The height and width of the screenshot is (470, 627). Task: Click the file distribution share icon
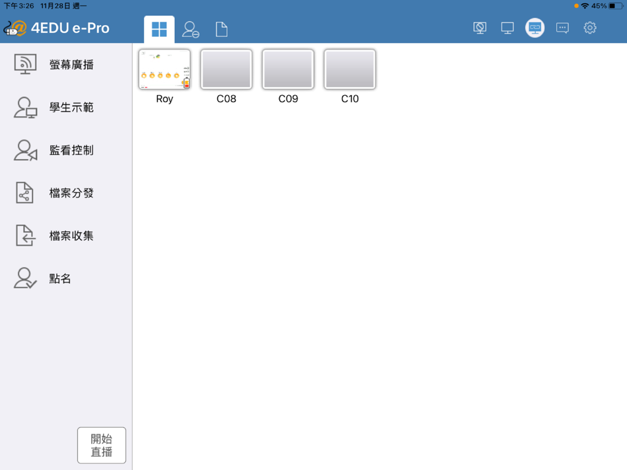(x=24, y=193)
